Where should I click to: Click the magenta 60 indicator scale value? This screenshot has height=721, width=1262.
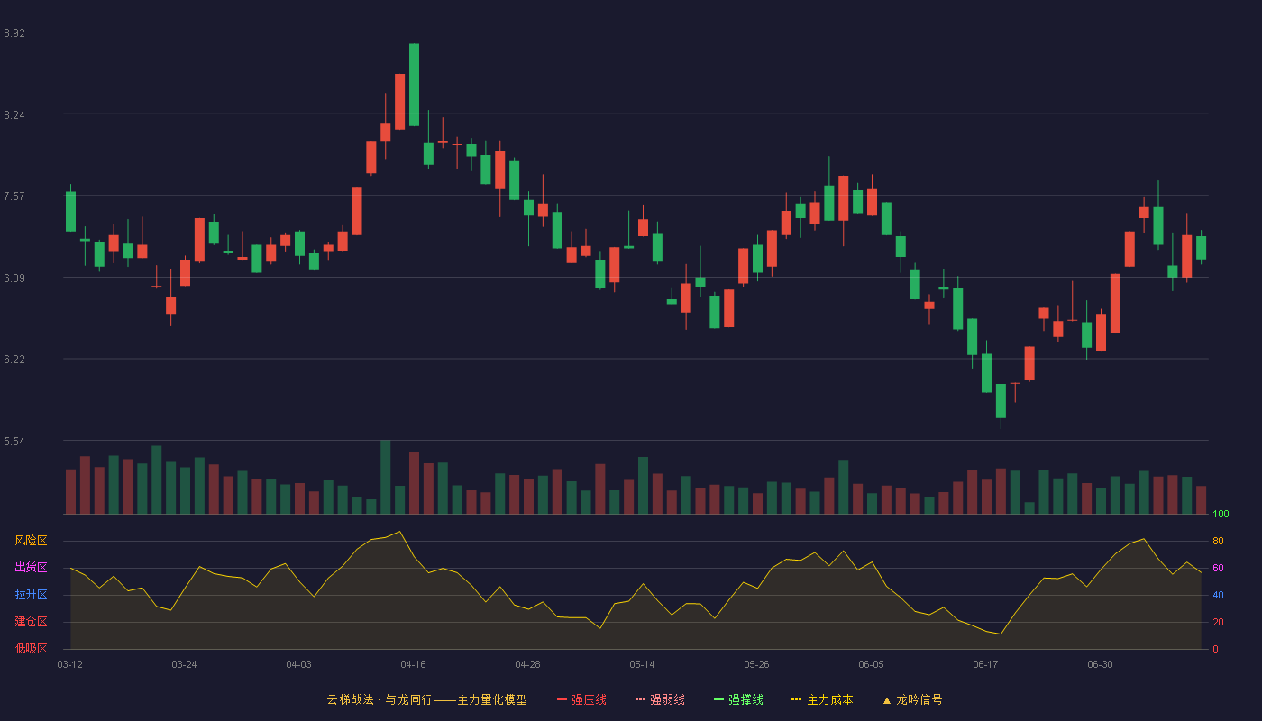1218,569
